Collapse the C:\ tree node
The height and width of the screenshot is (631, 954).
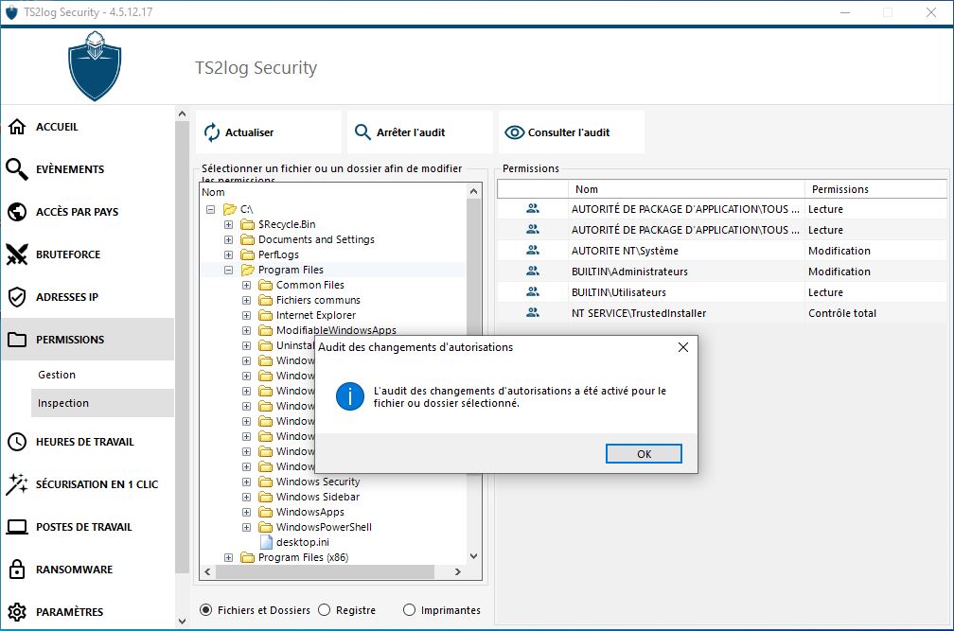point(210,209)
